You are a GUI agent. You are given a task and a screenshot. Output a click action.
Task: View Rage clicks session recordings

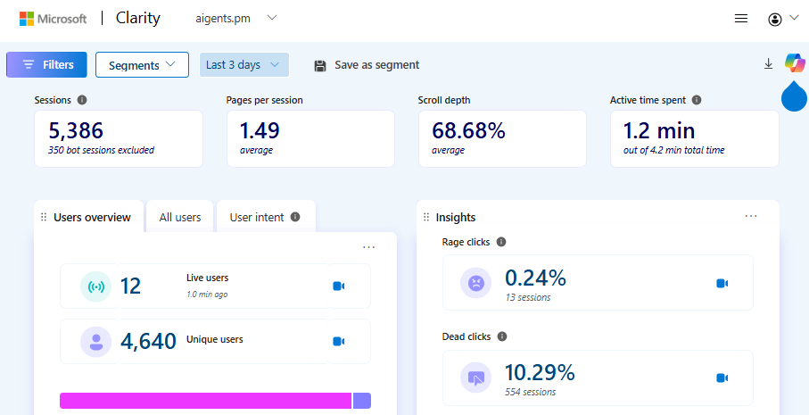722,283
